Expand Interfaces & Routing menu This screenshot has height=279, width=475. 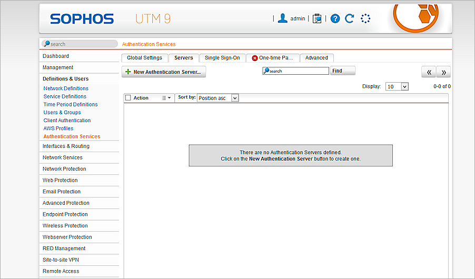click(x=79, y=146)
